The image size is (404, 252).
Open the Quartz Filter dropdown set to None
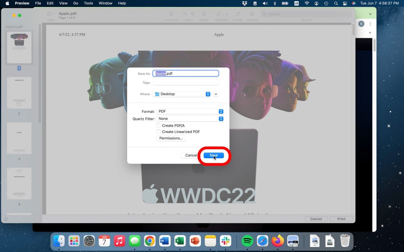pyautogui.click(x=190, y=119)
